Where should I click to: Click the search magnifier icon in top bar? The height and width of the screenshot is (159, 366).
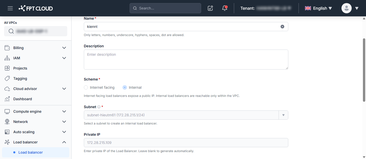point(135,8)
